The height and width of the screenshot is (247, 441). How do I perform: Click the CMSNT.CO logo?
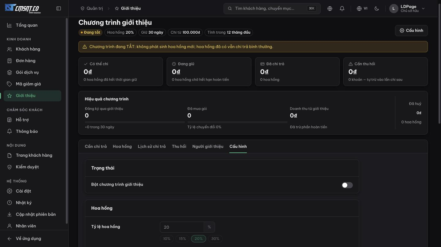[x=23, y=8]
